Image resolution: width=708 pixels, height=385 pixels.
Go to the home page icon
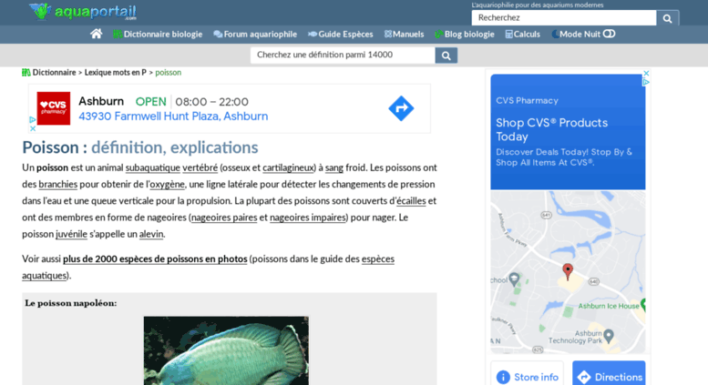[96, 35]
